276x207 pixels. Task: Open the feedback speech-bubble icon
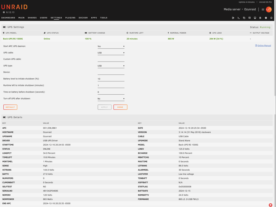pyautogui.click(x=250, y=18)
